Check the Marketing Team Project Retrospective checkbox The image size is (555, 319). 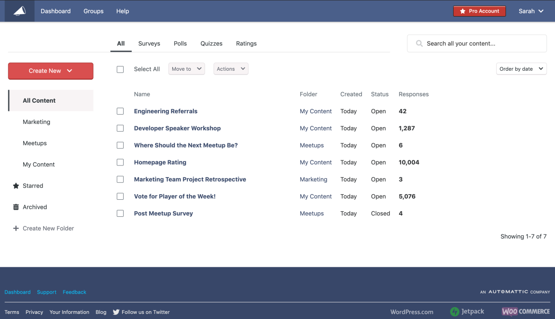point(120,179)
